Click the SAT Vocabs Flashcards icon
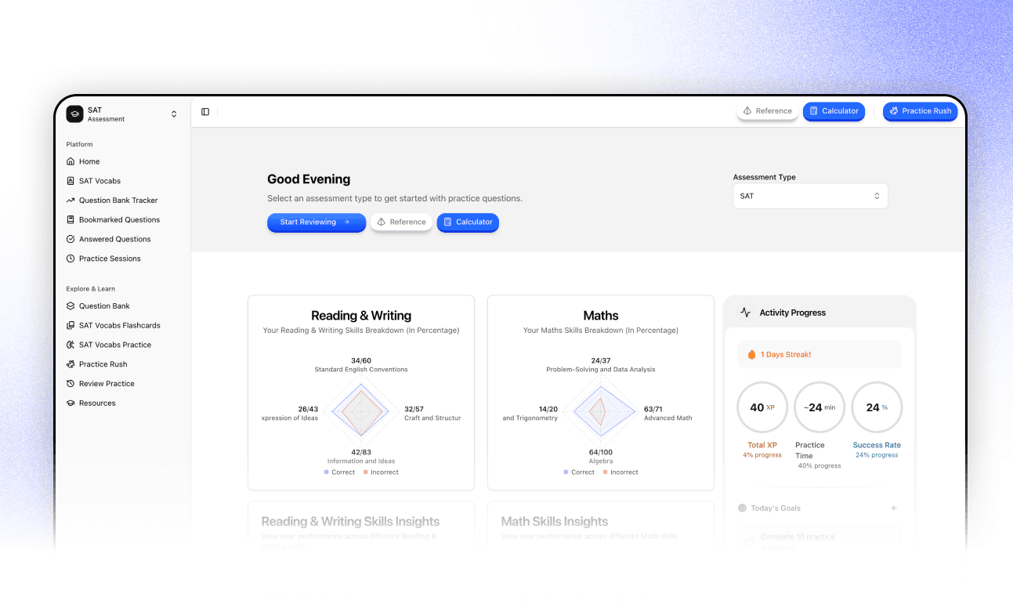 click(x=71, y=325)
